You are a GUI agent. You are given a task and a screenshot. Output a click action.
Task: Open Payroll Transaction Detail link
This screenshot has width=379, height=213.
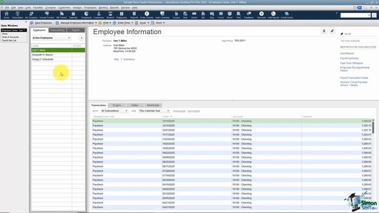pyautogui.click(x=354, y=78)
